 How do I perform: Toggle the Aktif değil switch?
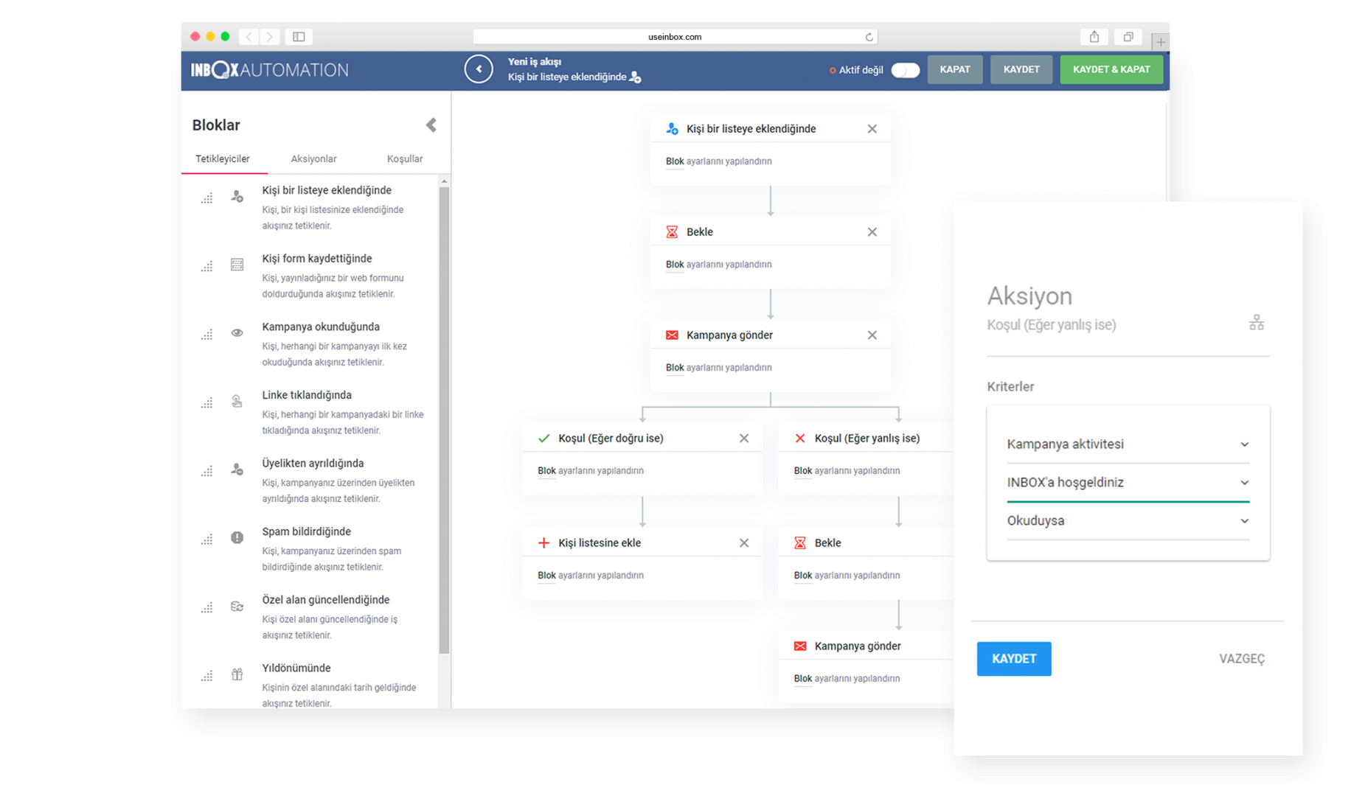tap(905, 70)
